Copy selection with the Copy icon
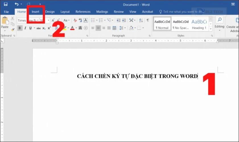This screenshot has height=142, width=239. tap(13, 24)
